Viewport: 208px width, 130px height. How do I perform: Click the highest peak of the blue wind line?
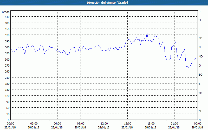pos(147,33)
